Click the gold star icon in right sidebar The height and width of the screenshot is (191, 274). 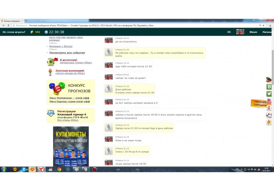coord(269,122)
